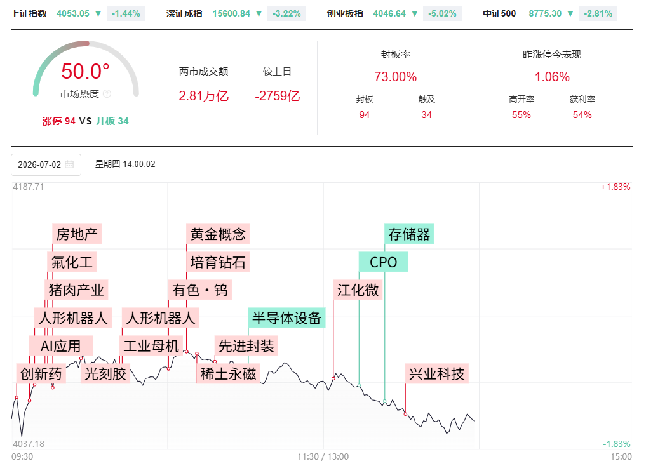Viewport: 646px width, 466px height.
Task: Open the 房地产 sector tag
Action: [77, 234]
